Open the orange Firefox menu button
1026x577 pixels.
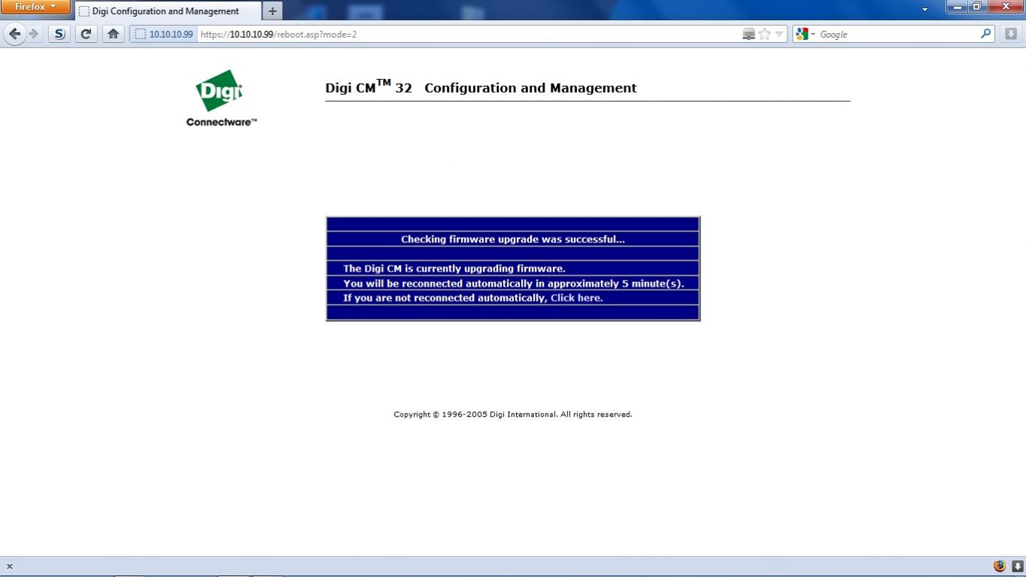(35, 7)
